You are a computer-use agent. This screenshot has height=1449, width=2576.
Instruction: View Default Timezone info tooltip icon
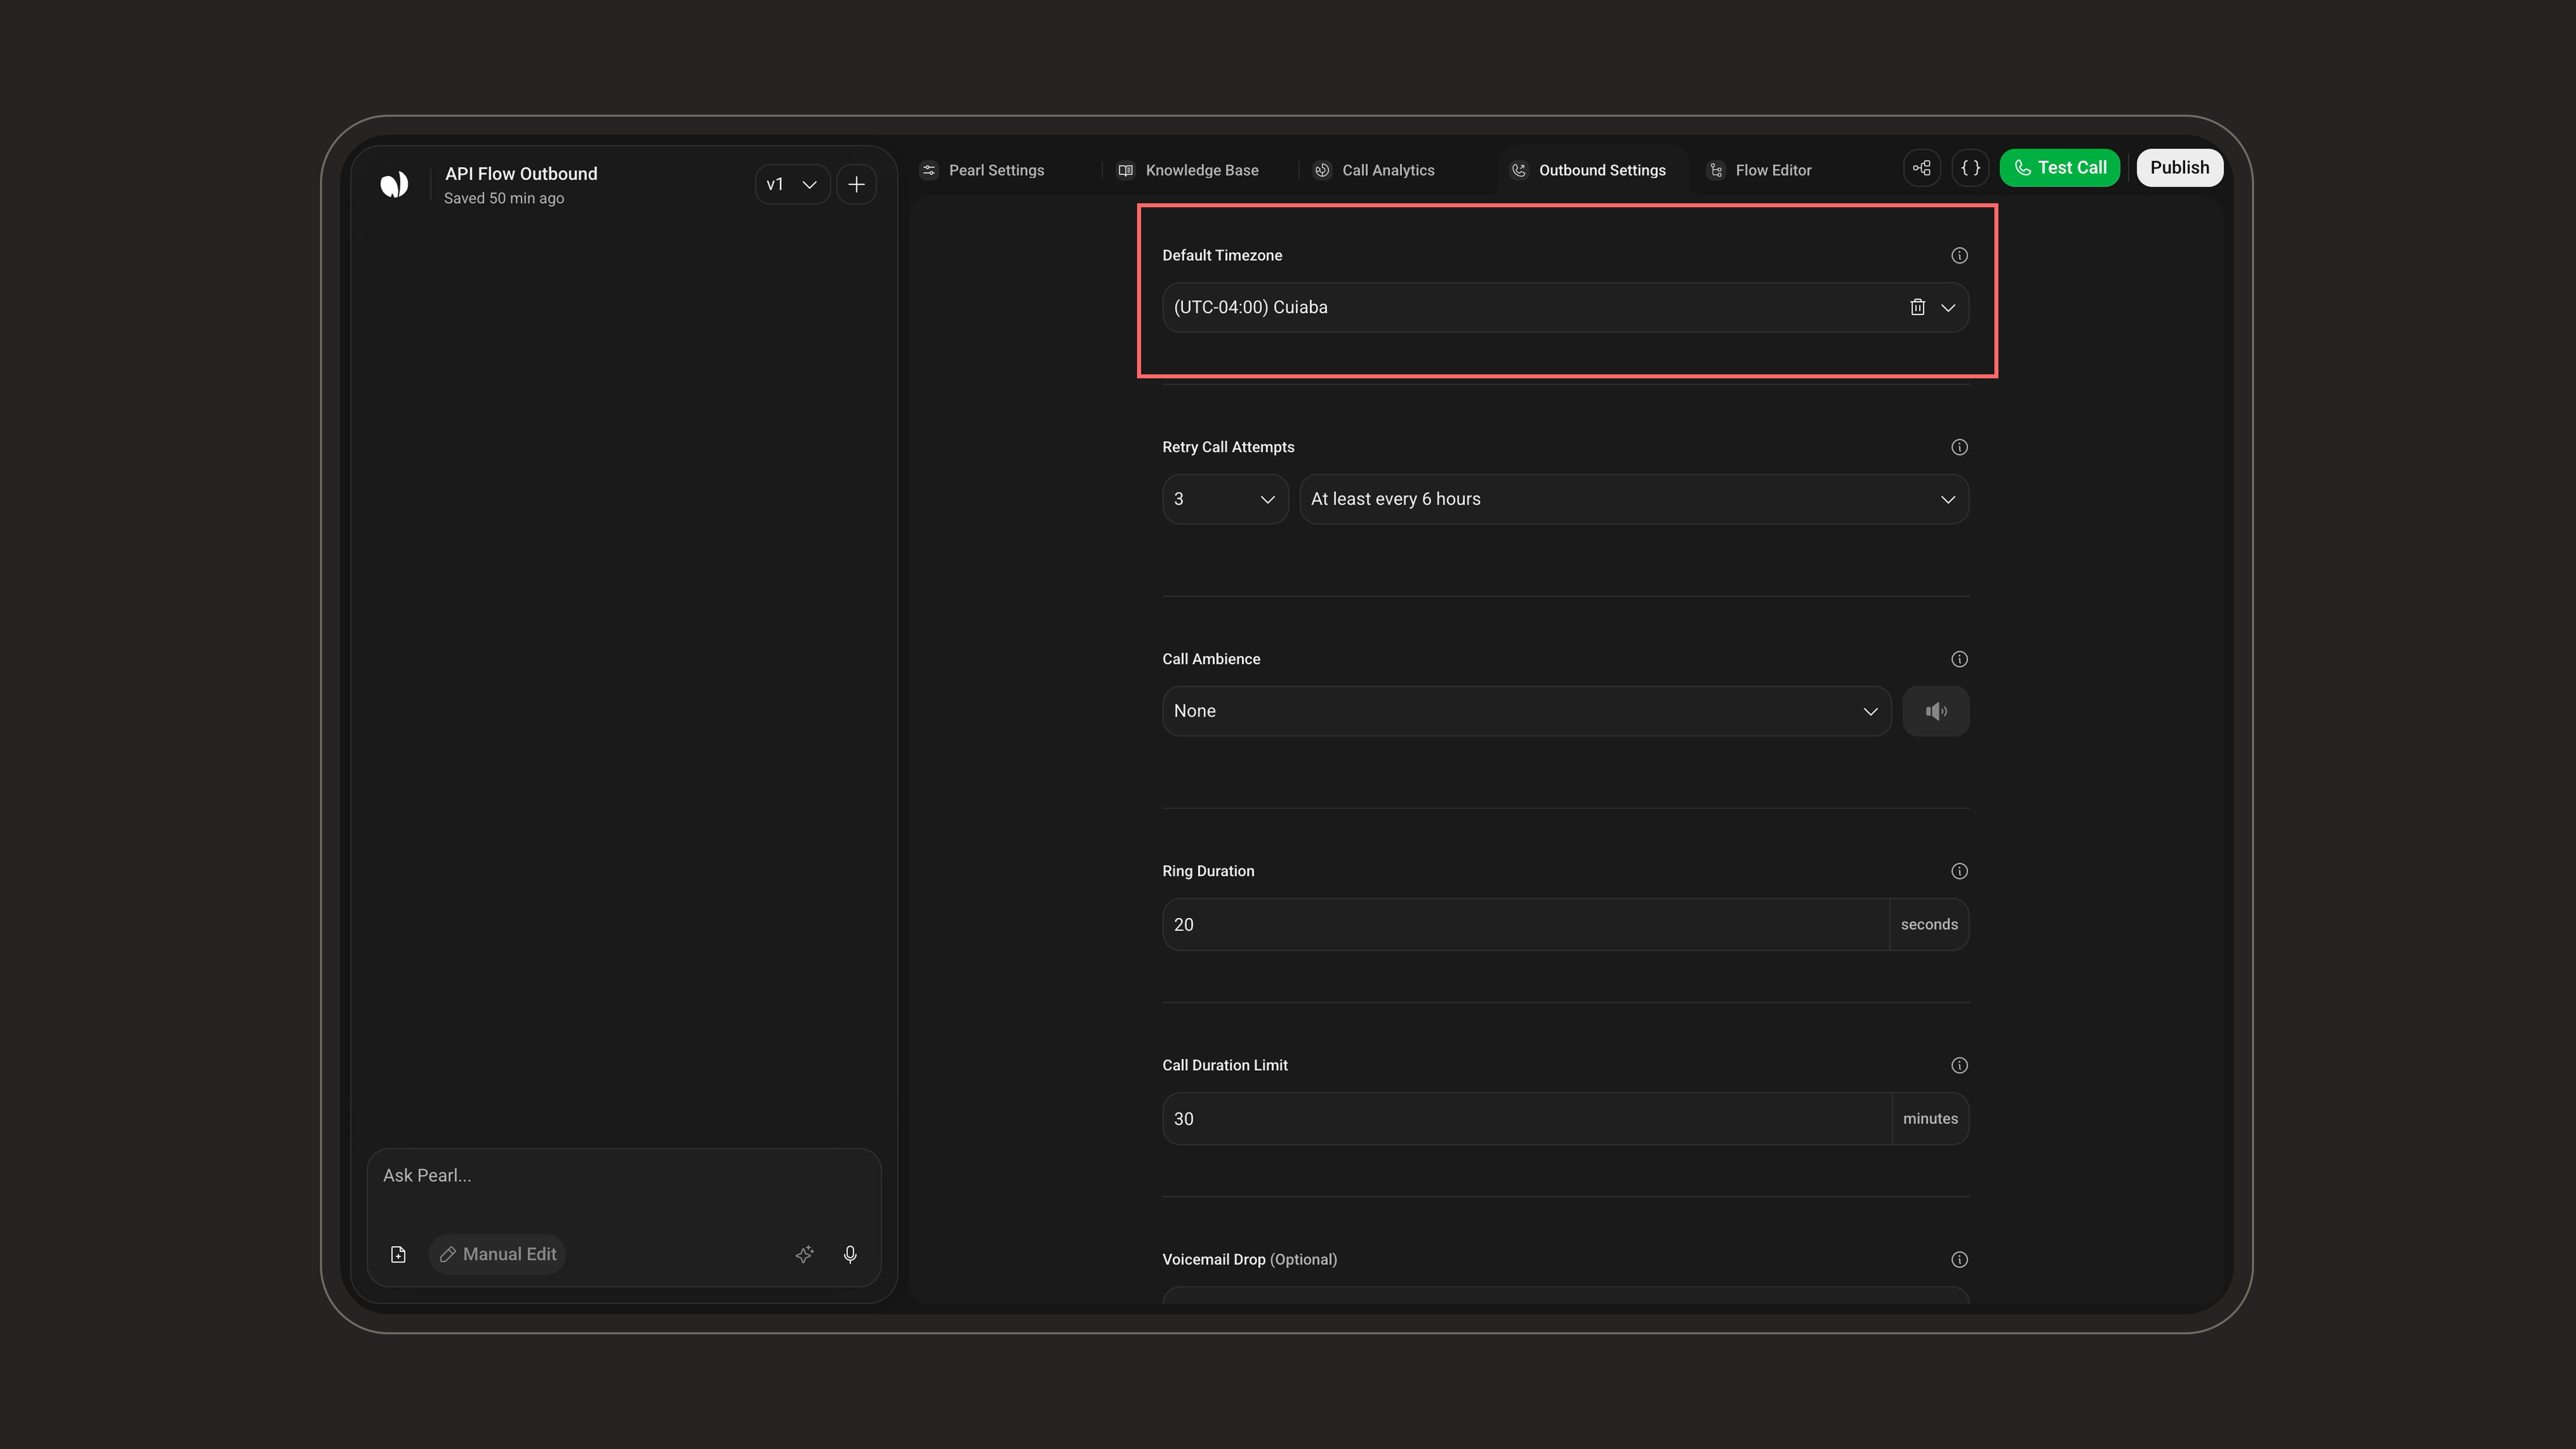point(1959,256)
